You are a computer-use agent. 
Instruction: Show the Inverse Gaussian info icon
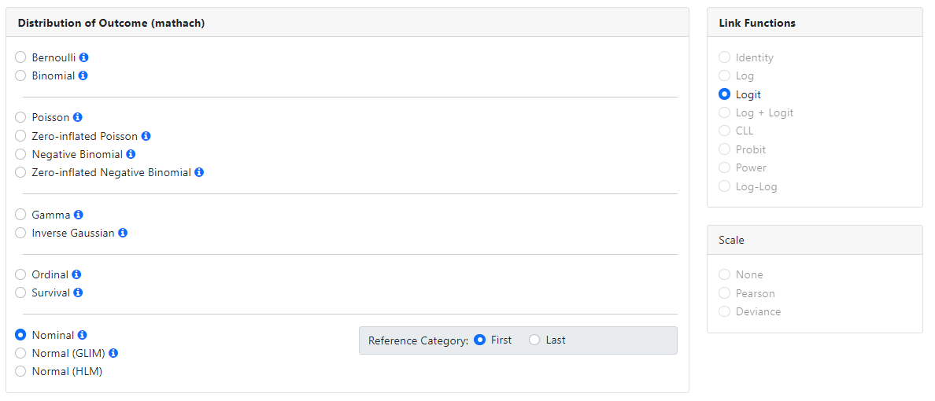[x=123, y=233]
